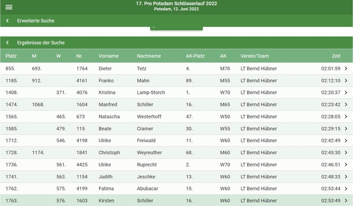Click the Verein/Team column header

tap(255, 56)
